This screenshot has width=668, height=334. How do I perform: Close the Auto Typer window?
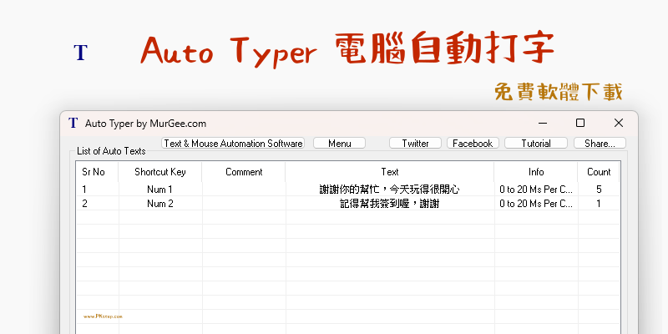point(619,123)
